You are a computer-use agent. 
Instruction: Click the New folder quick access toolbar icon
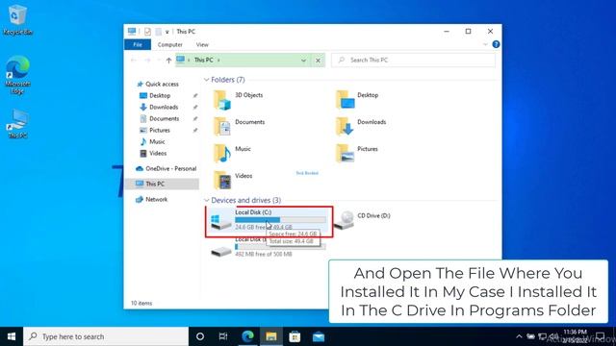click(x=158, y=32)
